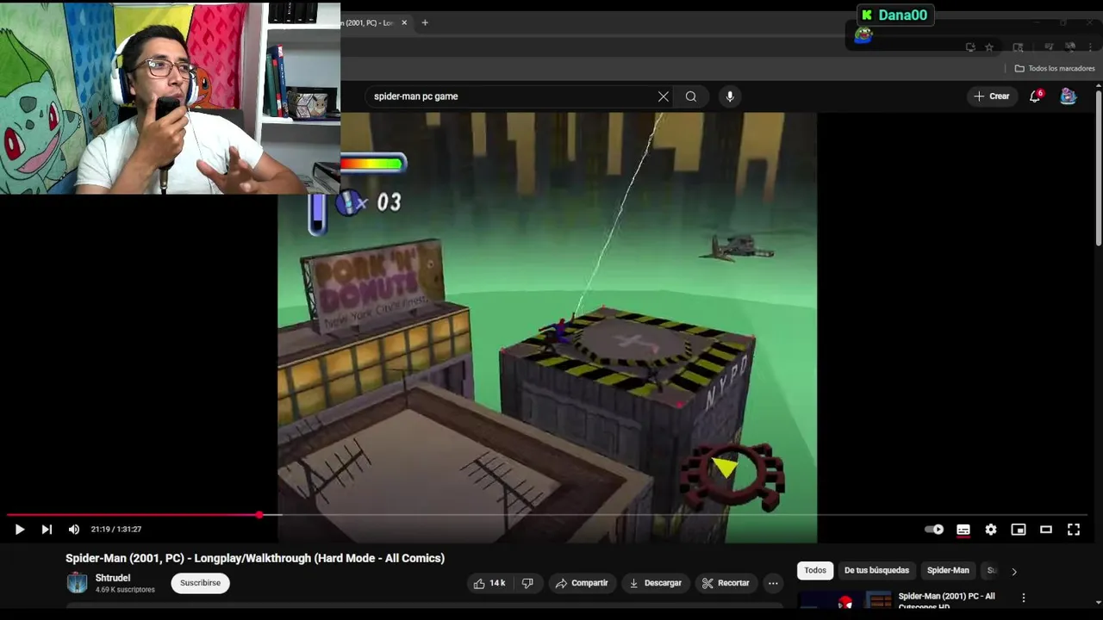Click the 21:19 / 1:31:27 time display

click(116, 530)
